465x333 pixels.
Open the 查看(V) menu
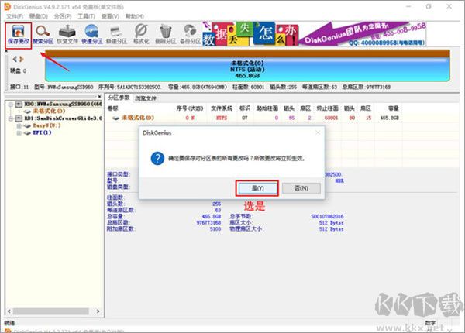click(x=110, y=16)
